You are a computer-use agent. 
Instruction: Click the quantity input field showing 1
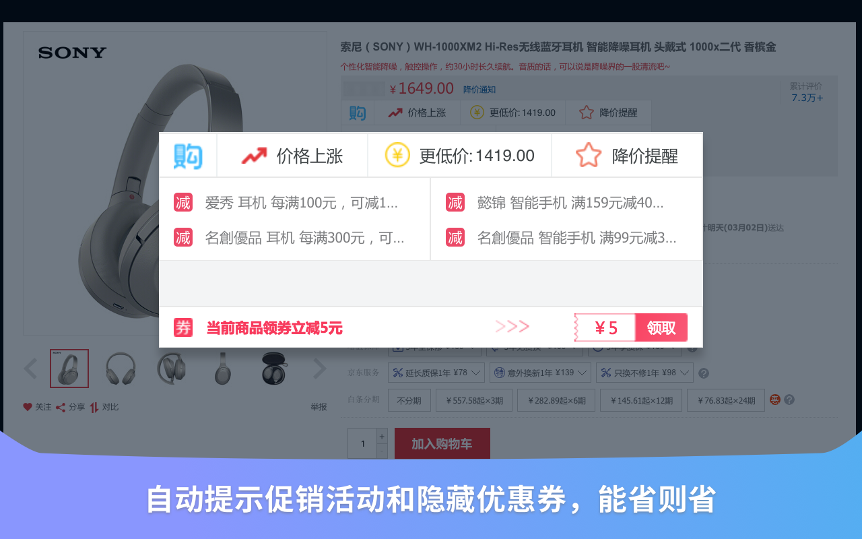pyautogui.click(x=362, y=443)
